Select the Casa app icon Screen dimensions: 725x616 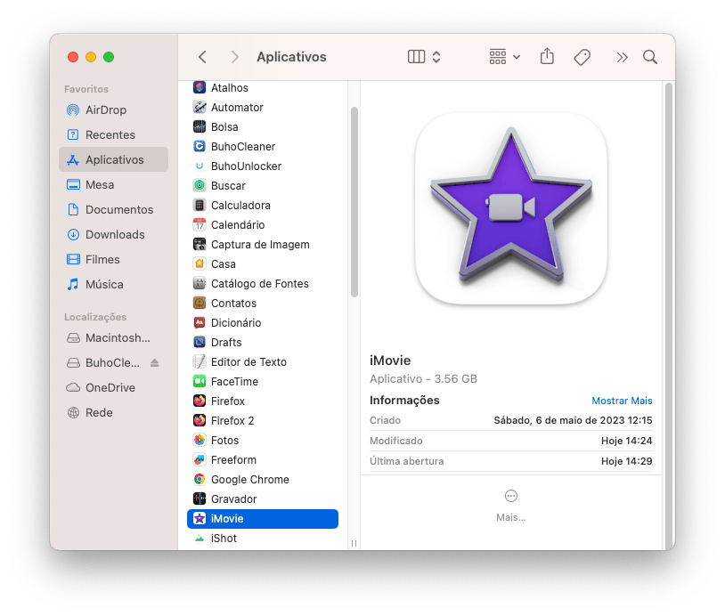[x=200, y=263]
